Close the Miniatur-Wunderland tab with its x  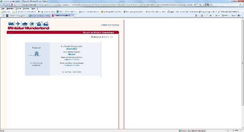[73, 16]
